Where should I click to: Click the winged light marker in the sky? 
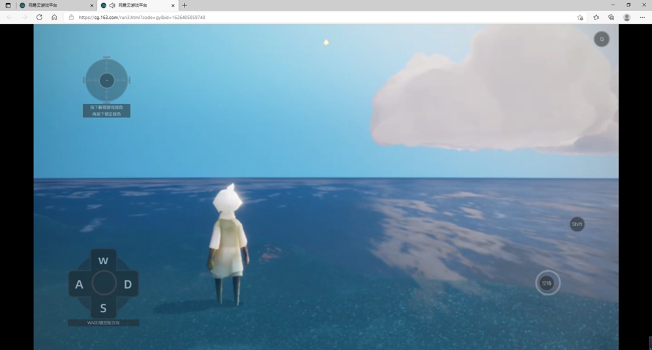(x=326, y=42)
